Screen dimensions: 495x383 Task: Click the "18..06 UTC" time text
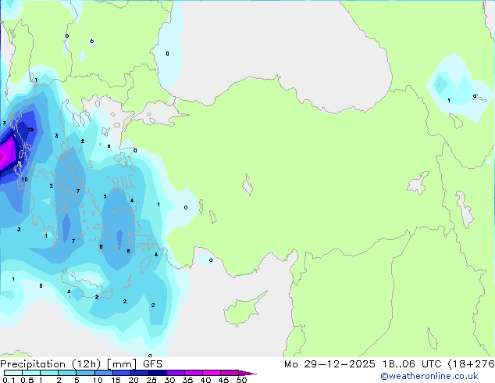click(x=411, y=364)
